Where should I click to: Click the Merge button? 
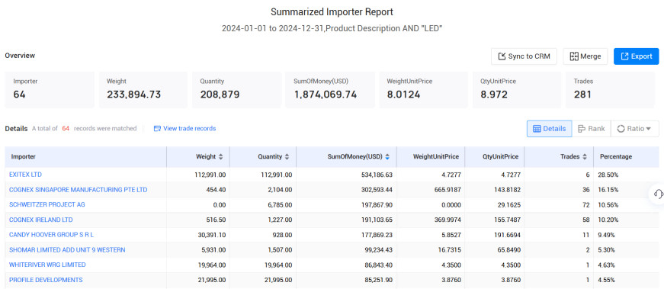tap(585, 56)
